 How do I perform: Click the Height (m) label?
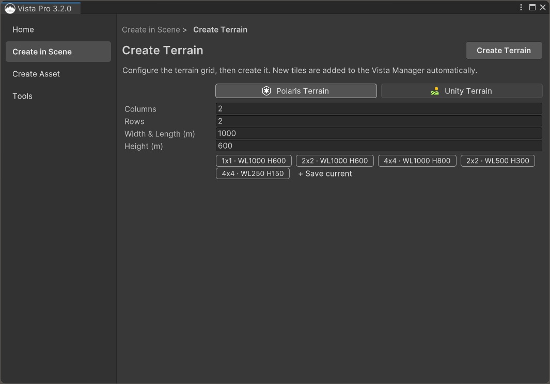(x=144, y=146)
